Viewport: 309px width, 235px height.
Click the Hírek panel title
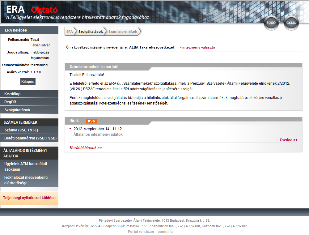[x=74, y=121]
